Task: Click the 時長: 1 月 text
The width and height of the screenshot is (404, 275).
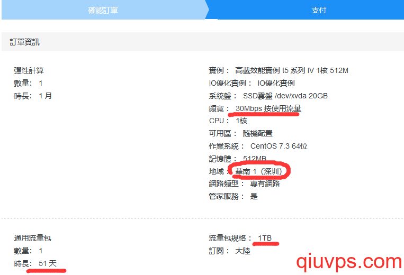Action: pyautogui.click(x=33, y=96)
